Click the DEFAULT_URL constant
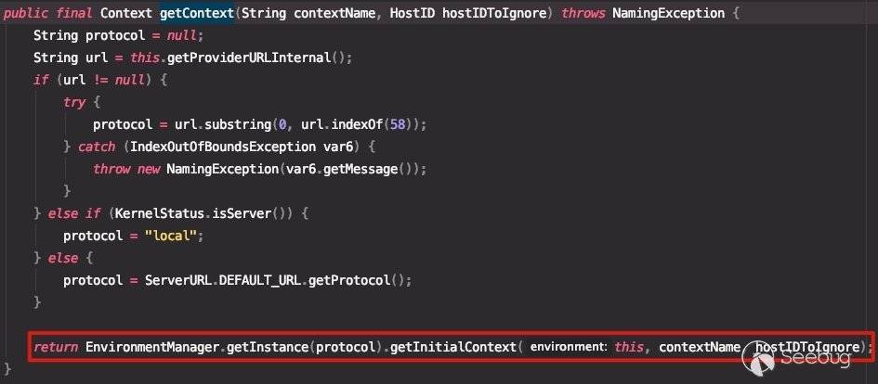Viewport: 878px width, 384px height. [x=266, y=280]
